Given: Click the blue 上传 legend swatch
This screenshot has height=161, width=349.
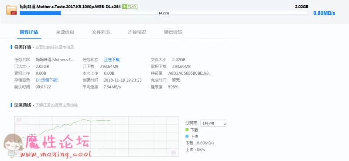Looking at the screenshot, I should pyautogui.click(x=187, y=137).
